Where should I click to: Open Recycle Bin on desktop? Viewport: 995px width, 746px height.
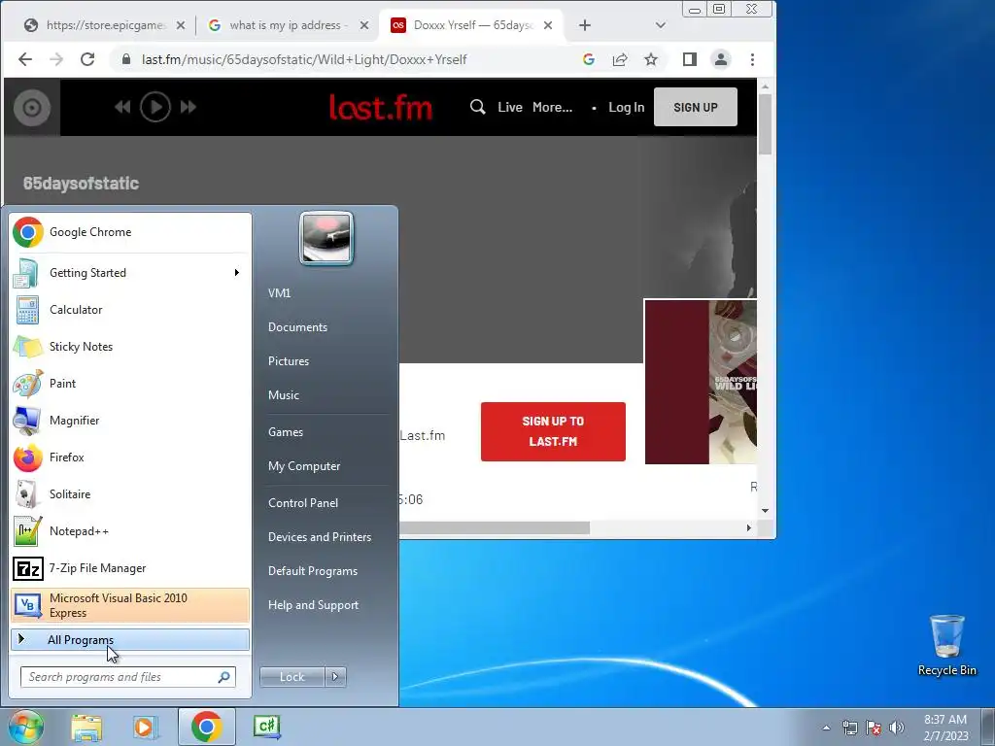point(946,646)
